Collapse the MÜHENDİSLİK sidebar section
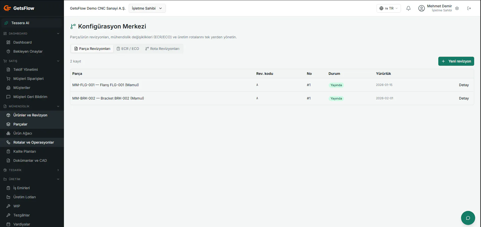Screen dimensions: 481x227 click(x=58, y=106)
